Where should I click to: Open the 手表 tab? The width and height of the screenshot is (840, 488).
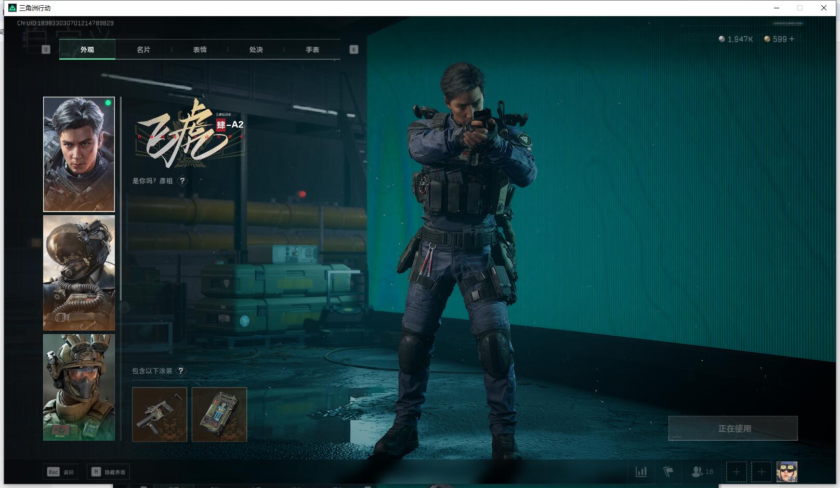click(x=312, y=50)
